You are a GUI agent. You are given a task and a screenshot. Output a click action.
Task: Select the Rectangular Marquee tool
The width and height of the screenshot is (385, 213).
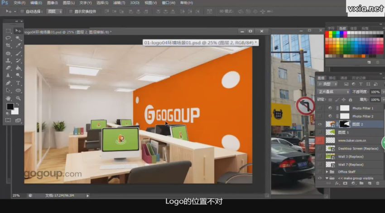8,31
